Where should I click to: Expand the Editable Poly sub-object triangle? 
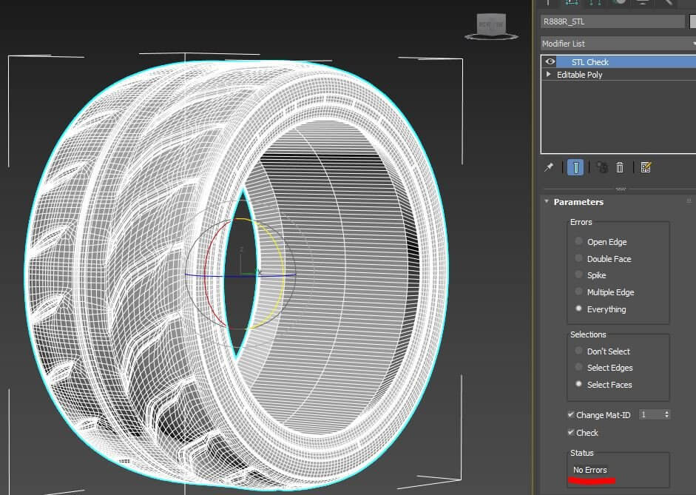pos(549,74)
